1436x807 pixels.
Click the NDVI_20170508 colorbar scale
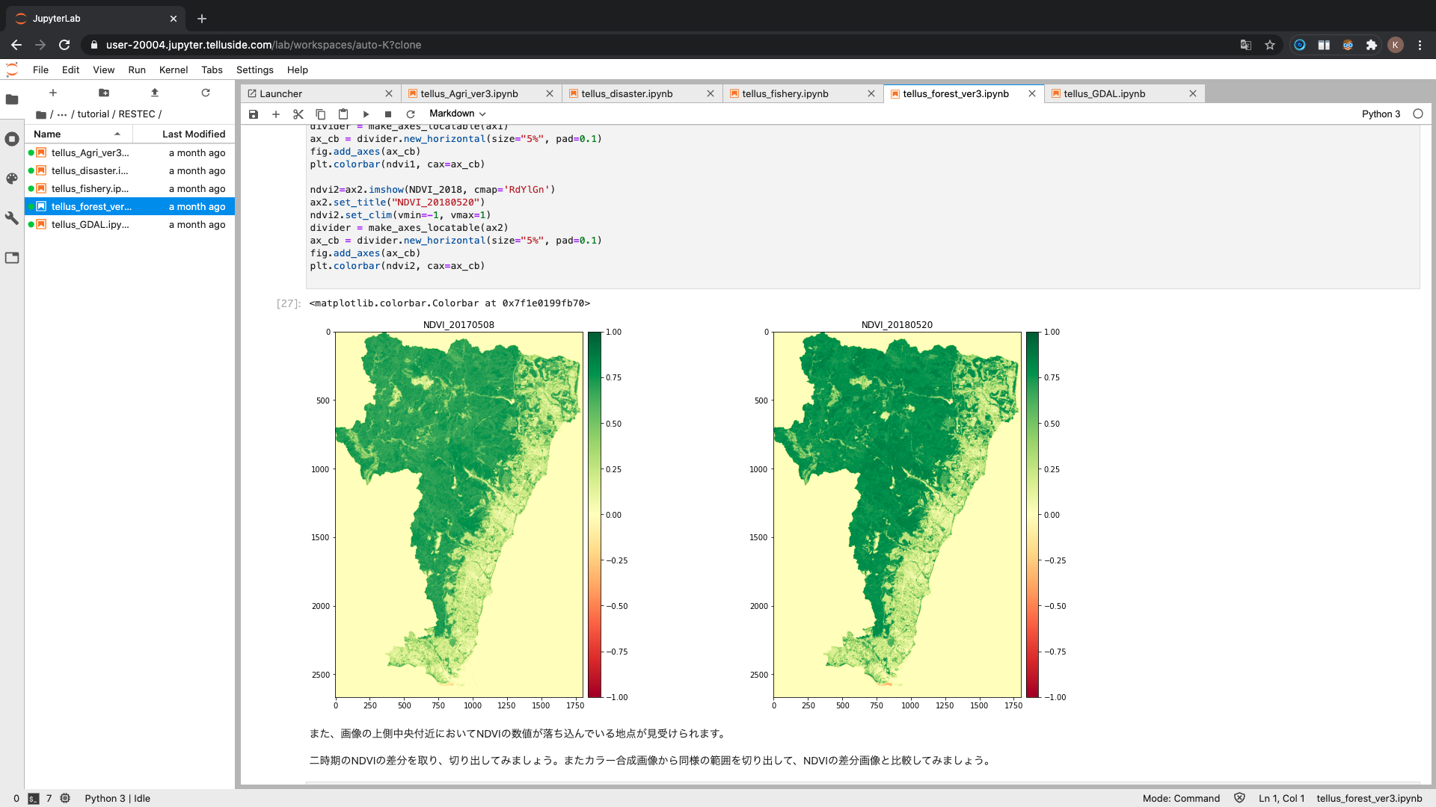(595, 514)
